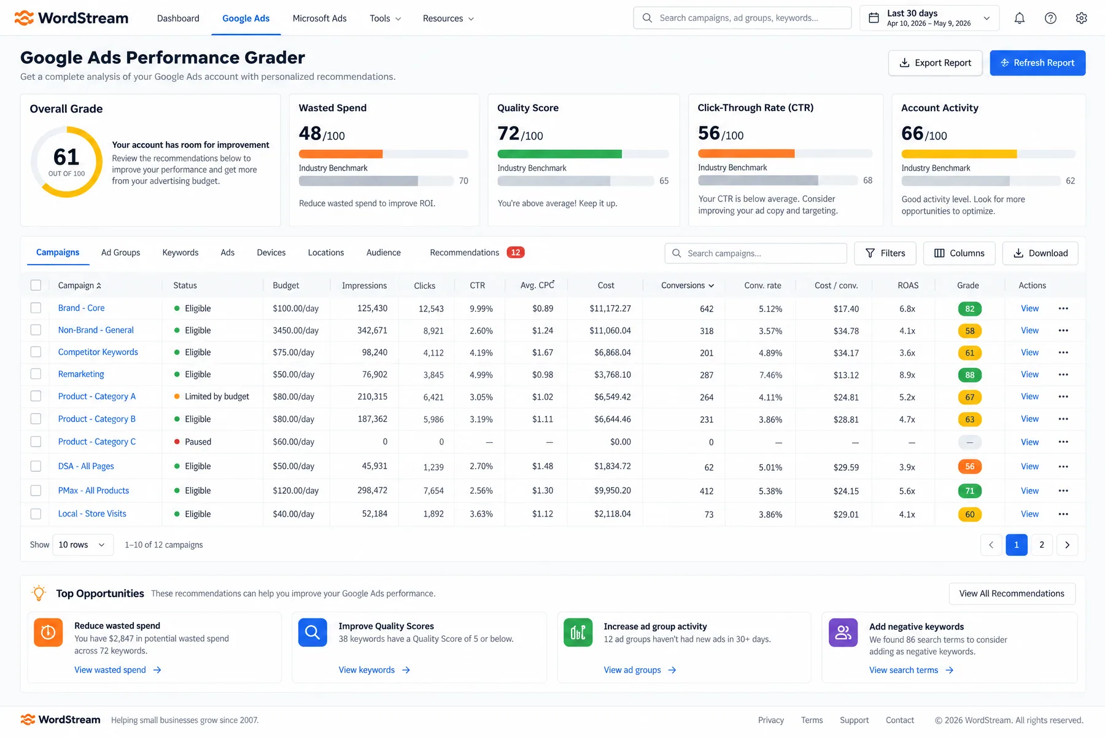Expand the Tools menu dropdown

(386, 18)
